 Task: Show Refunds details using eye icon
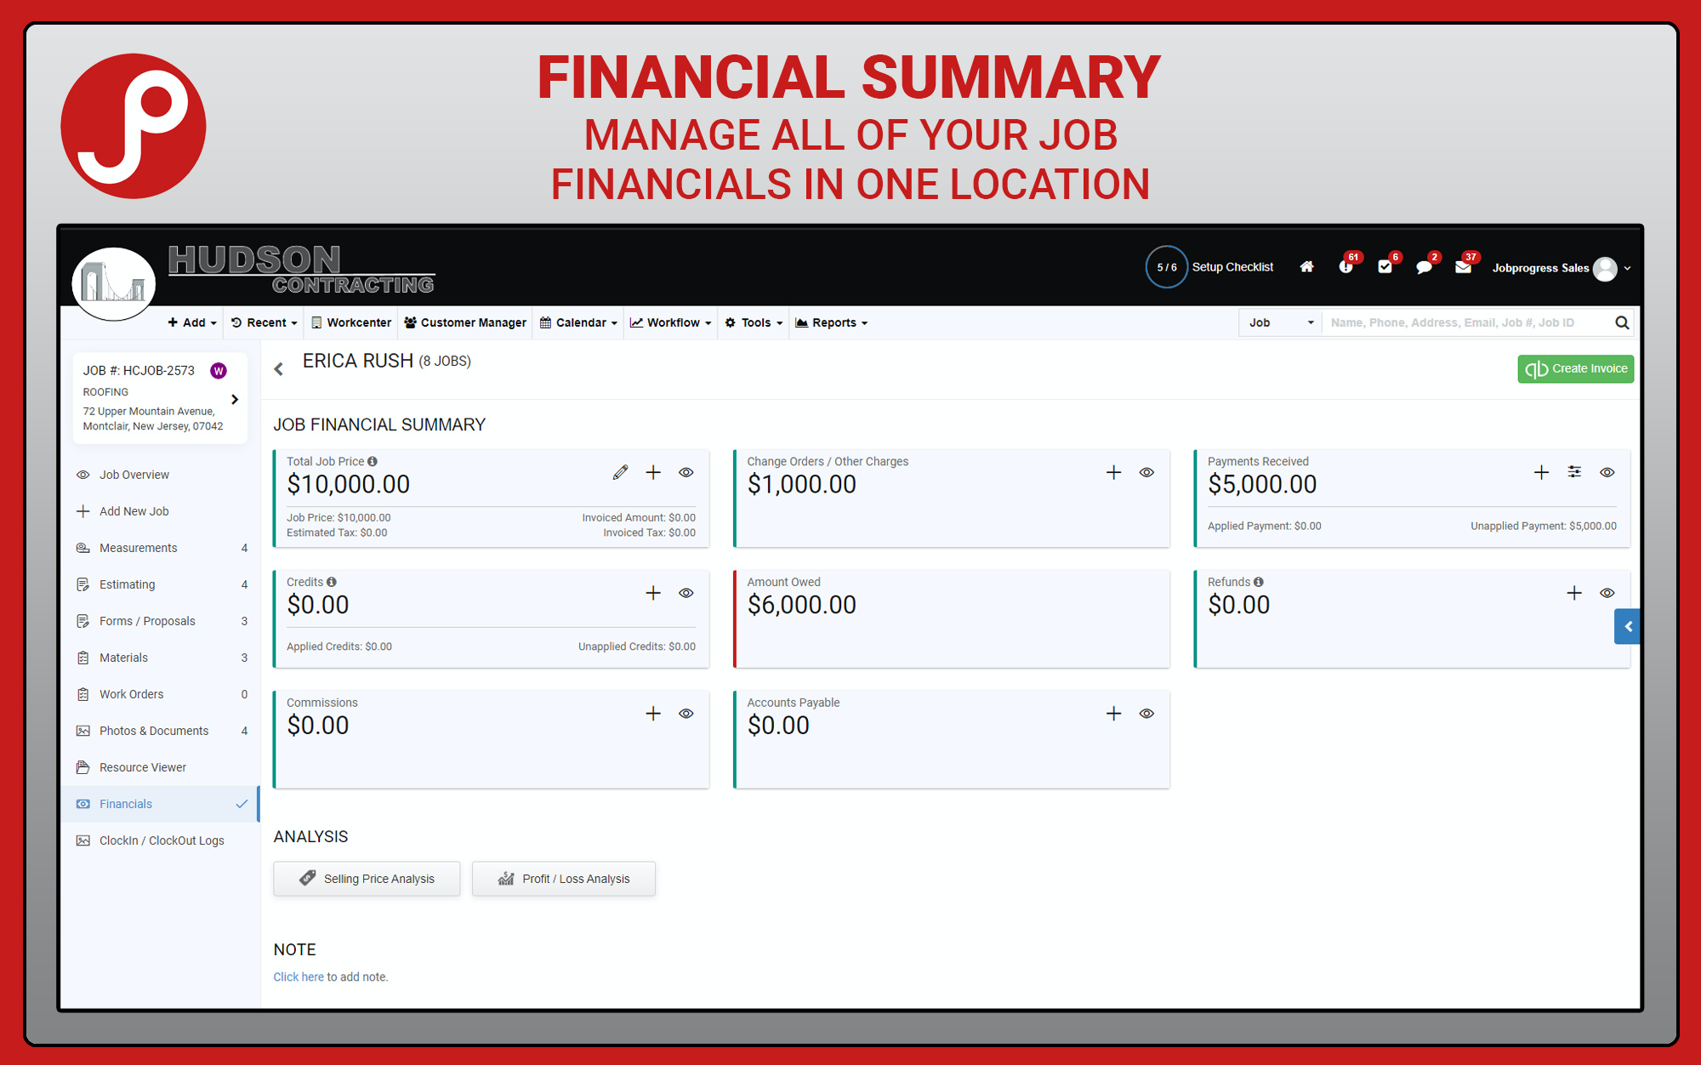click(1607, 593)
